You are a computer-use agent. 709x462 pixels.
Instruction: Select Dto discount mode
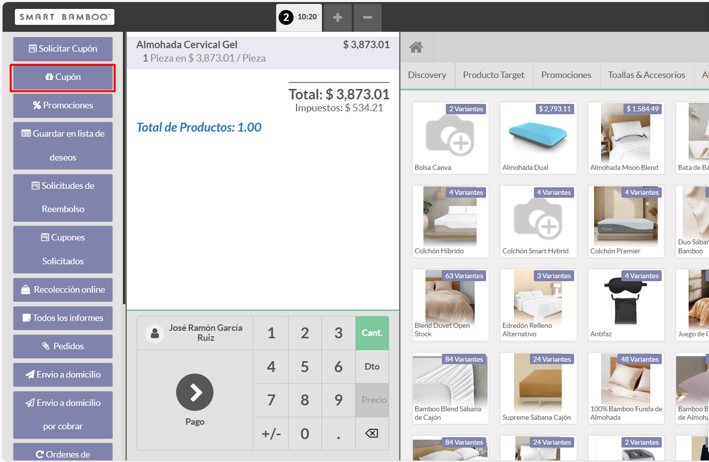372,367
